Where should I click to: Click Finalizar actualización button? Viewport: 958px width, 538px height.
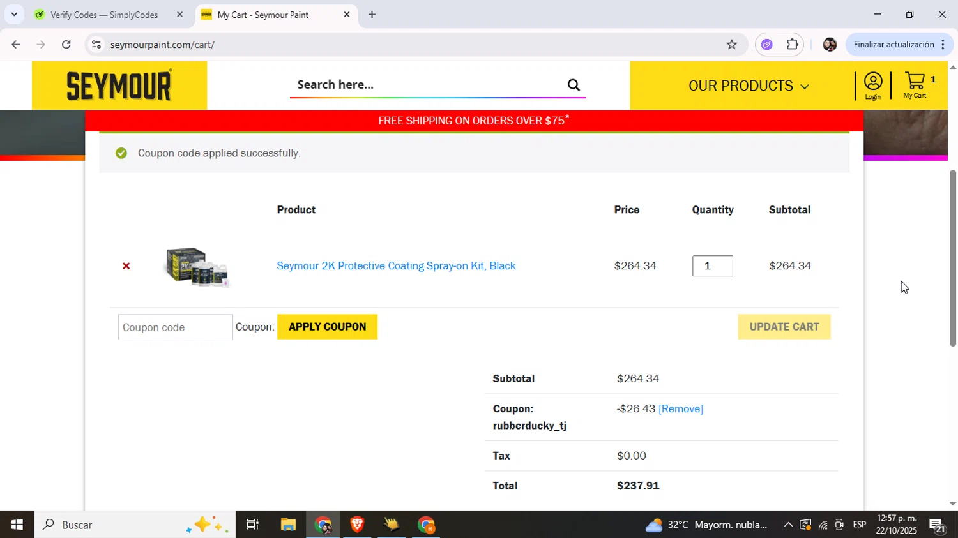click(900, 45)
